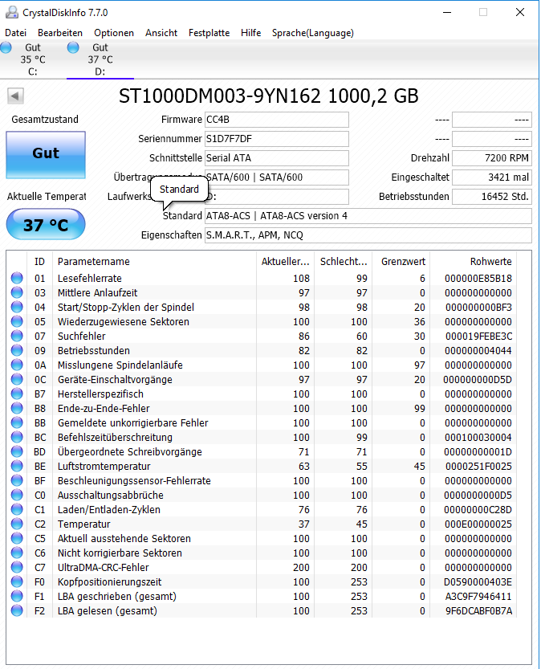This screenshot has height=669, width=541.
Task: Click the Gemeldete unkorrigierbare Fehler text
Action: (133, 422)
